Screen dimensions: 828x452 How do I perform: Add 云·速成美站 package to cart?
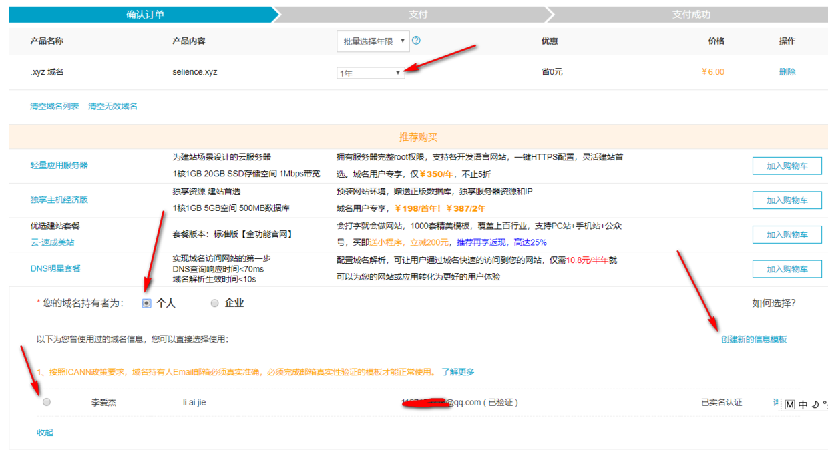[787, 235]
